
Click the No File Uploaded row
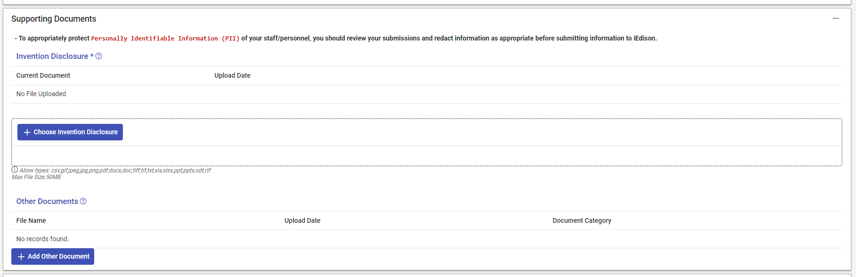(41, 94)
